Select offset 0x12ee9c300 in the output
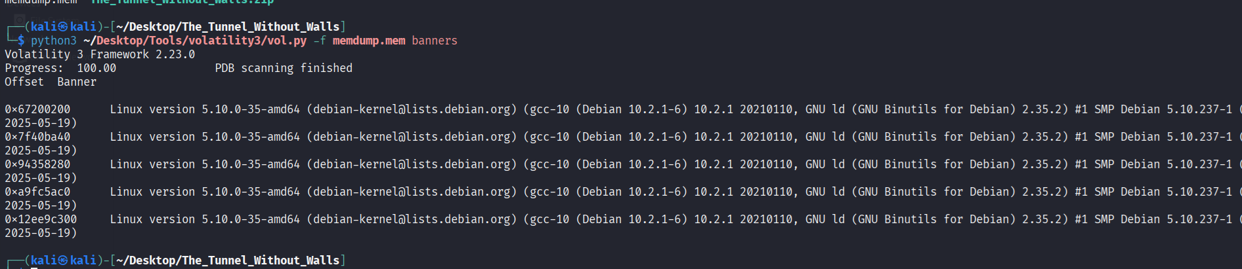Screen dimensions: 1242x269 41,219
